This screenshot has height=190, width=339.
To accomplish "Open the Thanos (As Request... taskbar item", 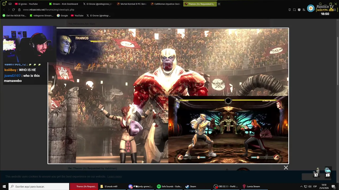I will click(x=84, y=187).
